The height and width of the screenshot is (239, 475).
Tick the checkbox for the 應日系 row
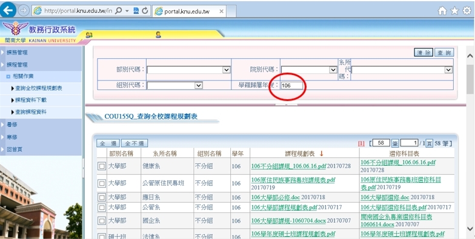[x=102, y=197]
